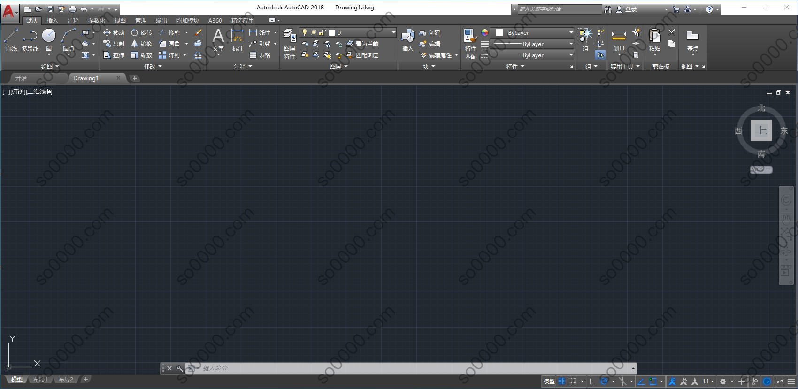Click the 修剪 (Trim) tool
The image size is (798, 389).
tap(169, 32)
